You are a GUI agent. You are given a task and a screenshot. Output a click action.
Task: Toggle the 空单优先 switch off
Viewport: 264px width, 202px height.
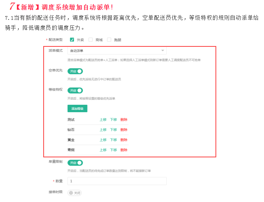click(x=75, y=71)
